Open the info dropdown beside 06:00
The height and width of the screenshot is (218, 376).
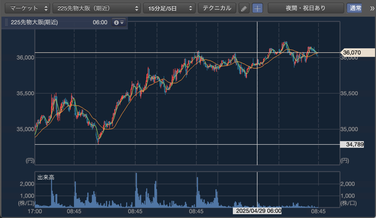click(119, 23)
